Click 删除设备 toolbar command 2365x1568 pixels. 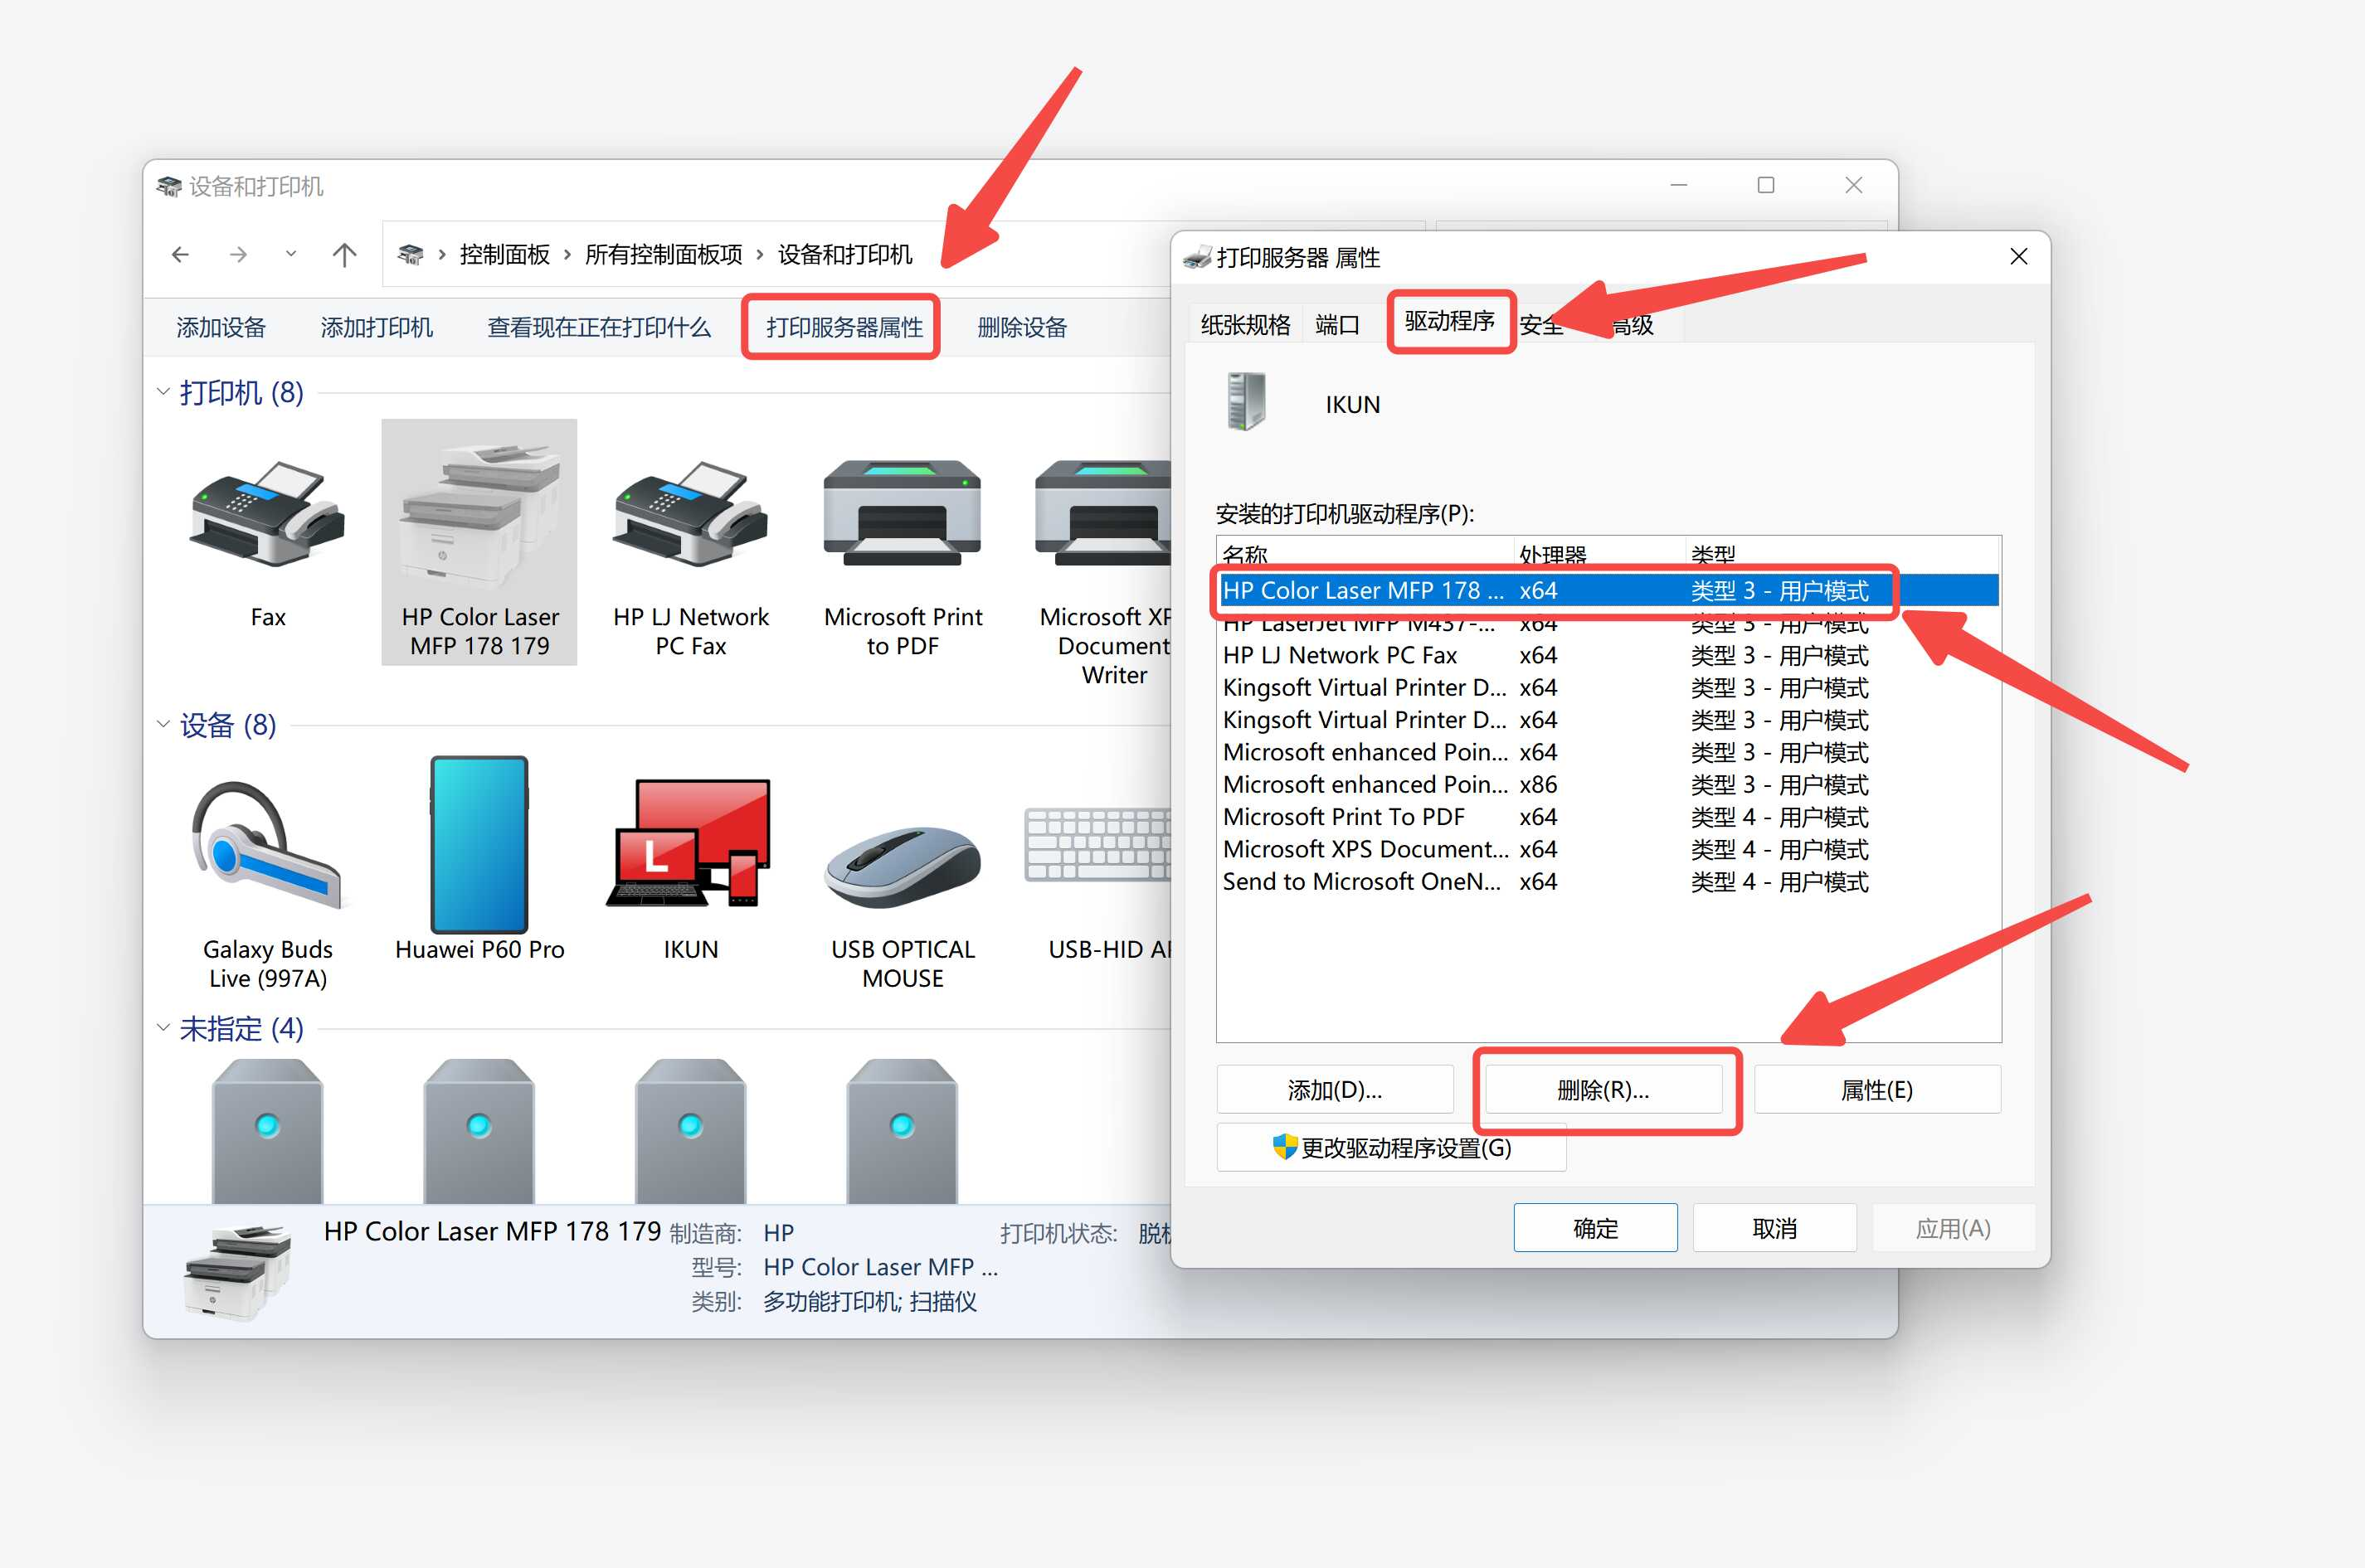pos(1023,327)
